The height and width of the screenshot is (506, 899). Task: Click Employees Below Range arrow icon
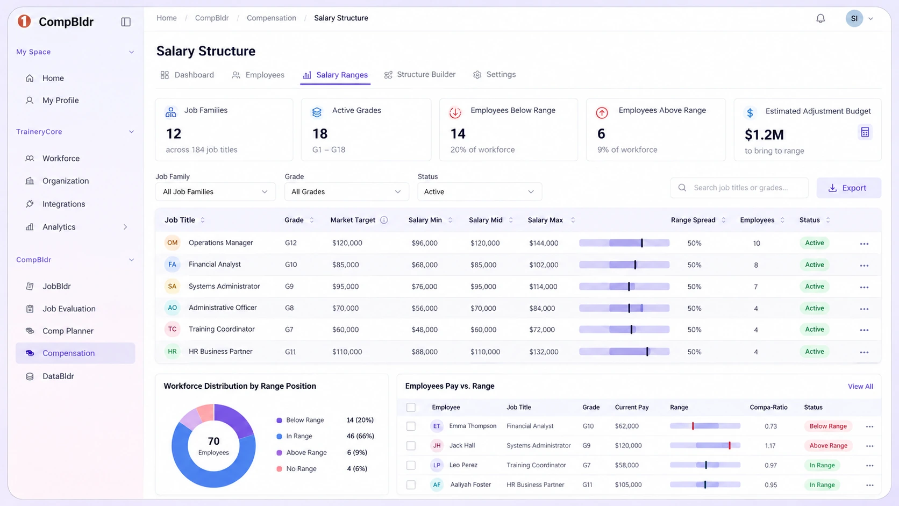point(455,112)
